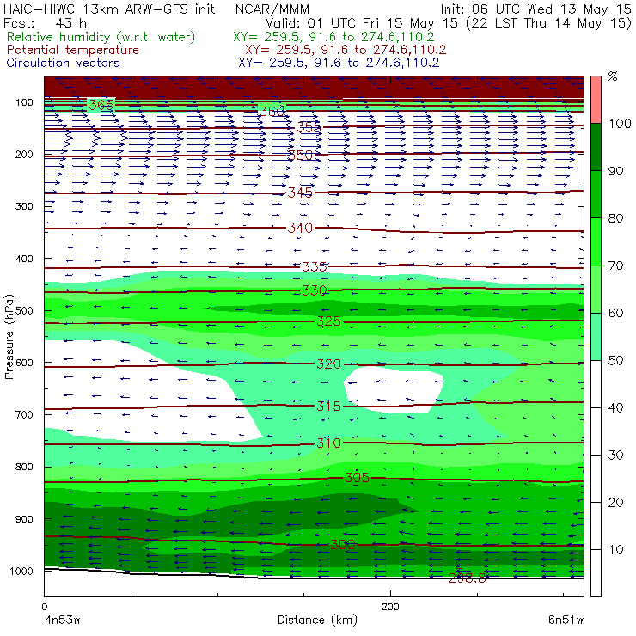Click the 365 potential temperature contour label
The height and width of the screenshot is (636, 636).
[x=101, y=105]
